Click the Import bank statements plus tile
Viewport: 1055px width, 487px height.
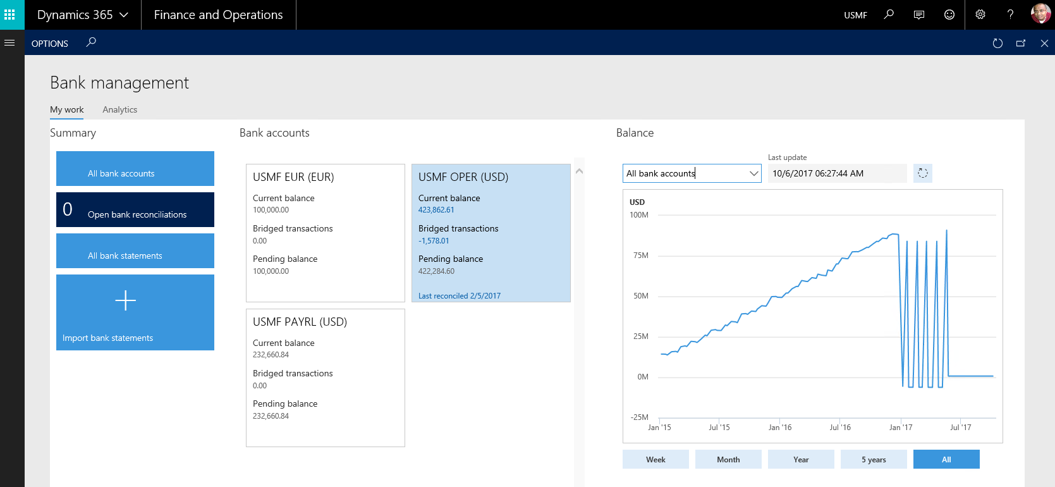click(135, 312)
